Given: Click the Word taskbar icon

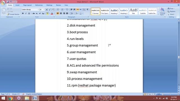Looking at the screenshot, I should (35, 98).
